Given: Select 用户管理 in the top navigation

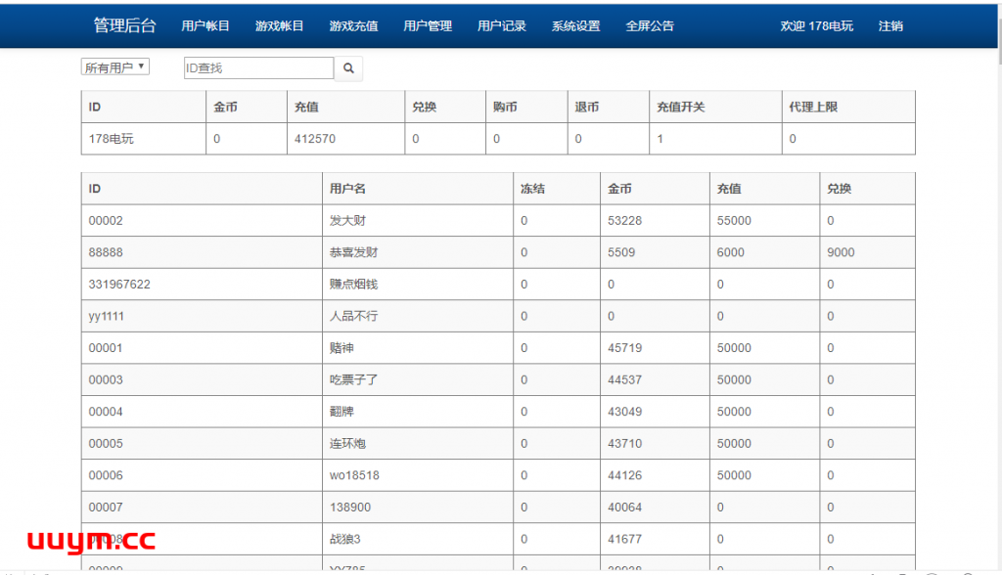Looking at the screenshot, I should click(428, 26).
